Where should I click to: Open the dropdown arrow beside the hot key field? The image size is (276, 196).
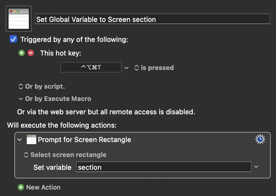(x=127, y=68)
